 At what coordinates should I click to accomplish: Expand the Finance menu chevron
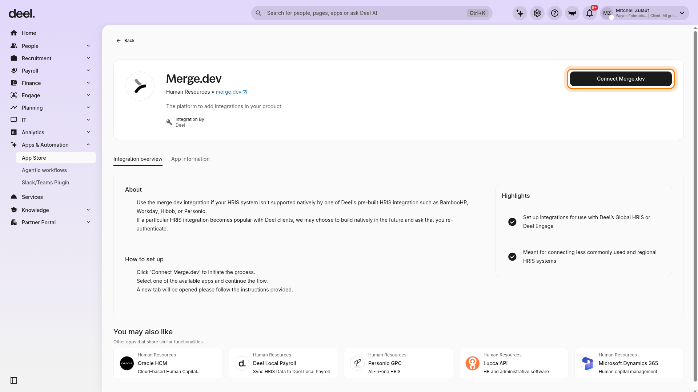tap(88, 83)
